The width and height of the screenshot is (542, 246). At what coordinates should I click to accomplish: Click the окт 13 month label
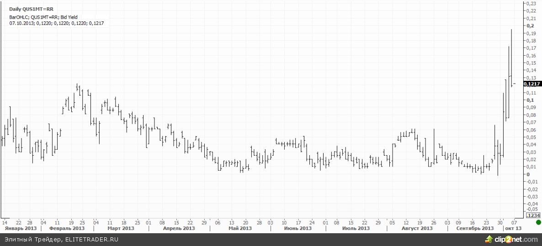[512, 228]
